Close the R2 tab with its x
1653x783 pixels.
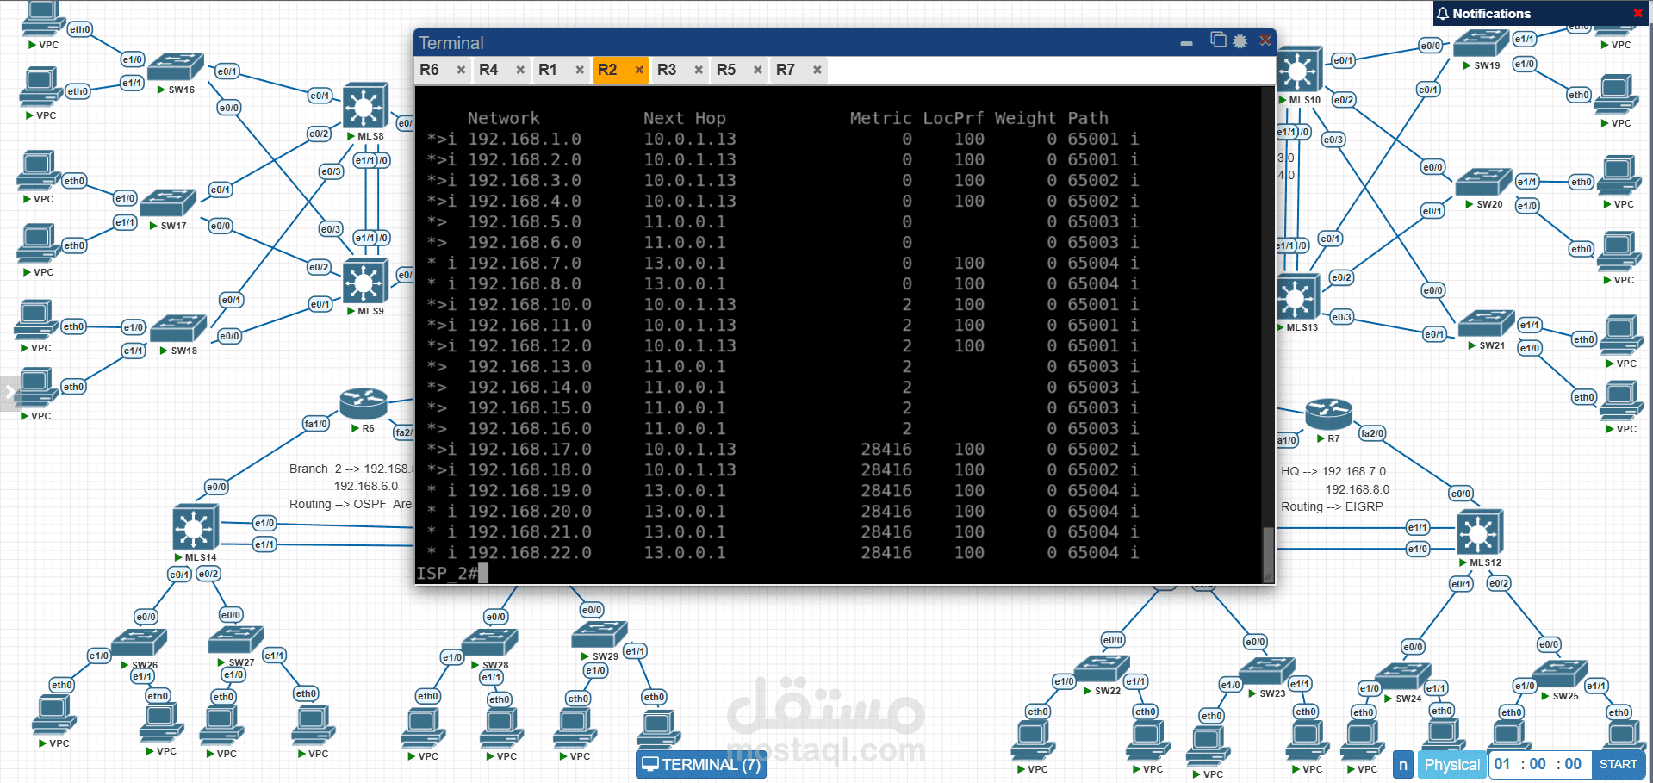639,70
